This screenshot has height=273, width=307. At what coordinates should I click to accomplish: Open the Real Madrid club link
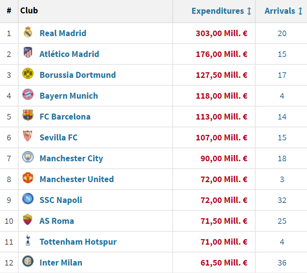[x=63, y=33]
